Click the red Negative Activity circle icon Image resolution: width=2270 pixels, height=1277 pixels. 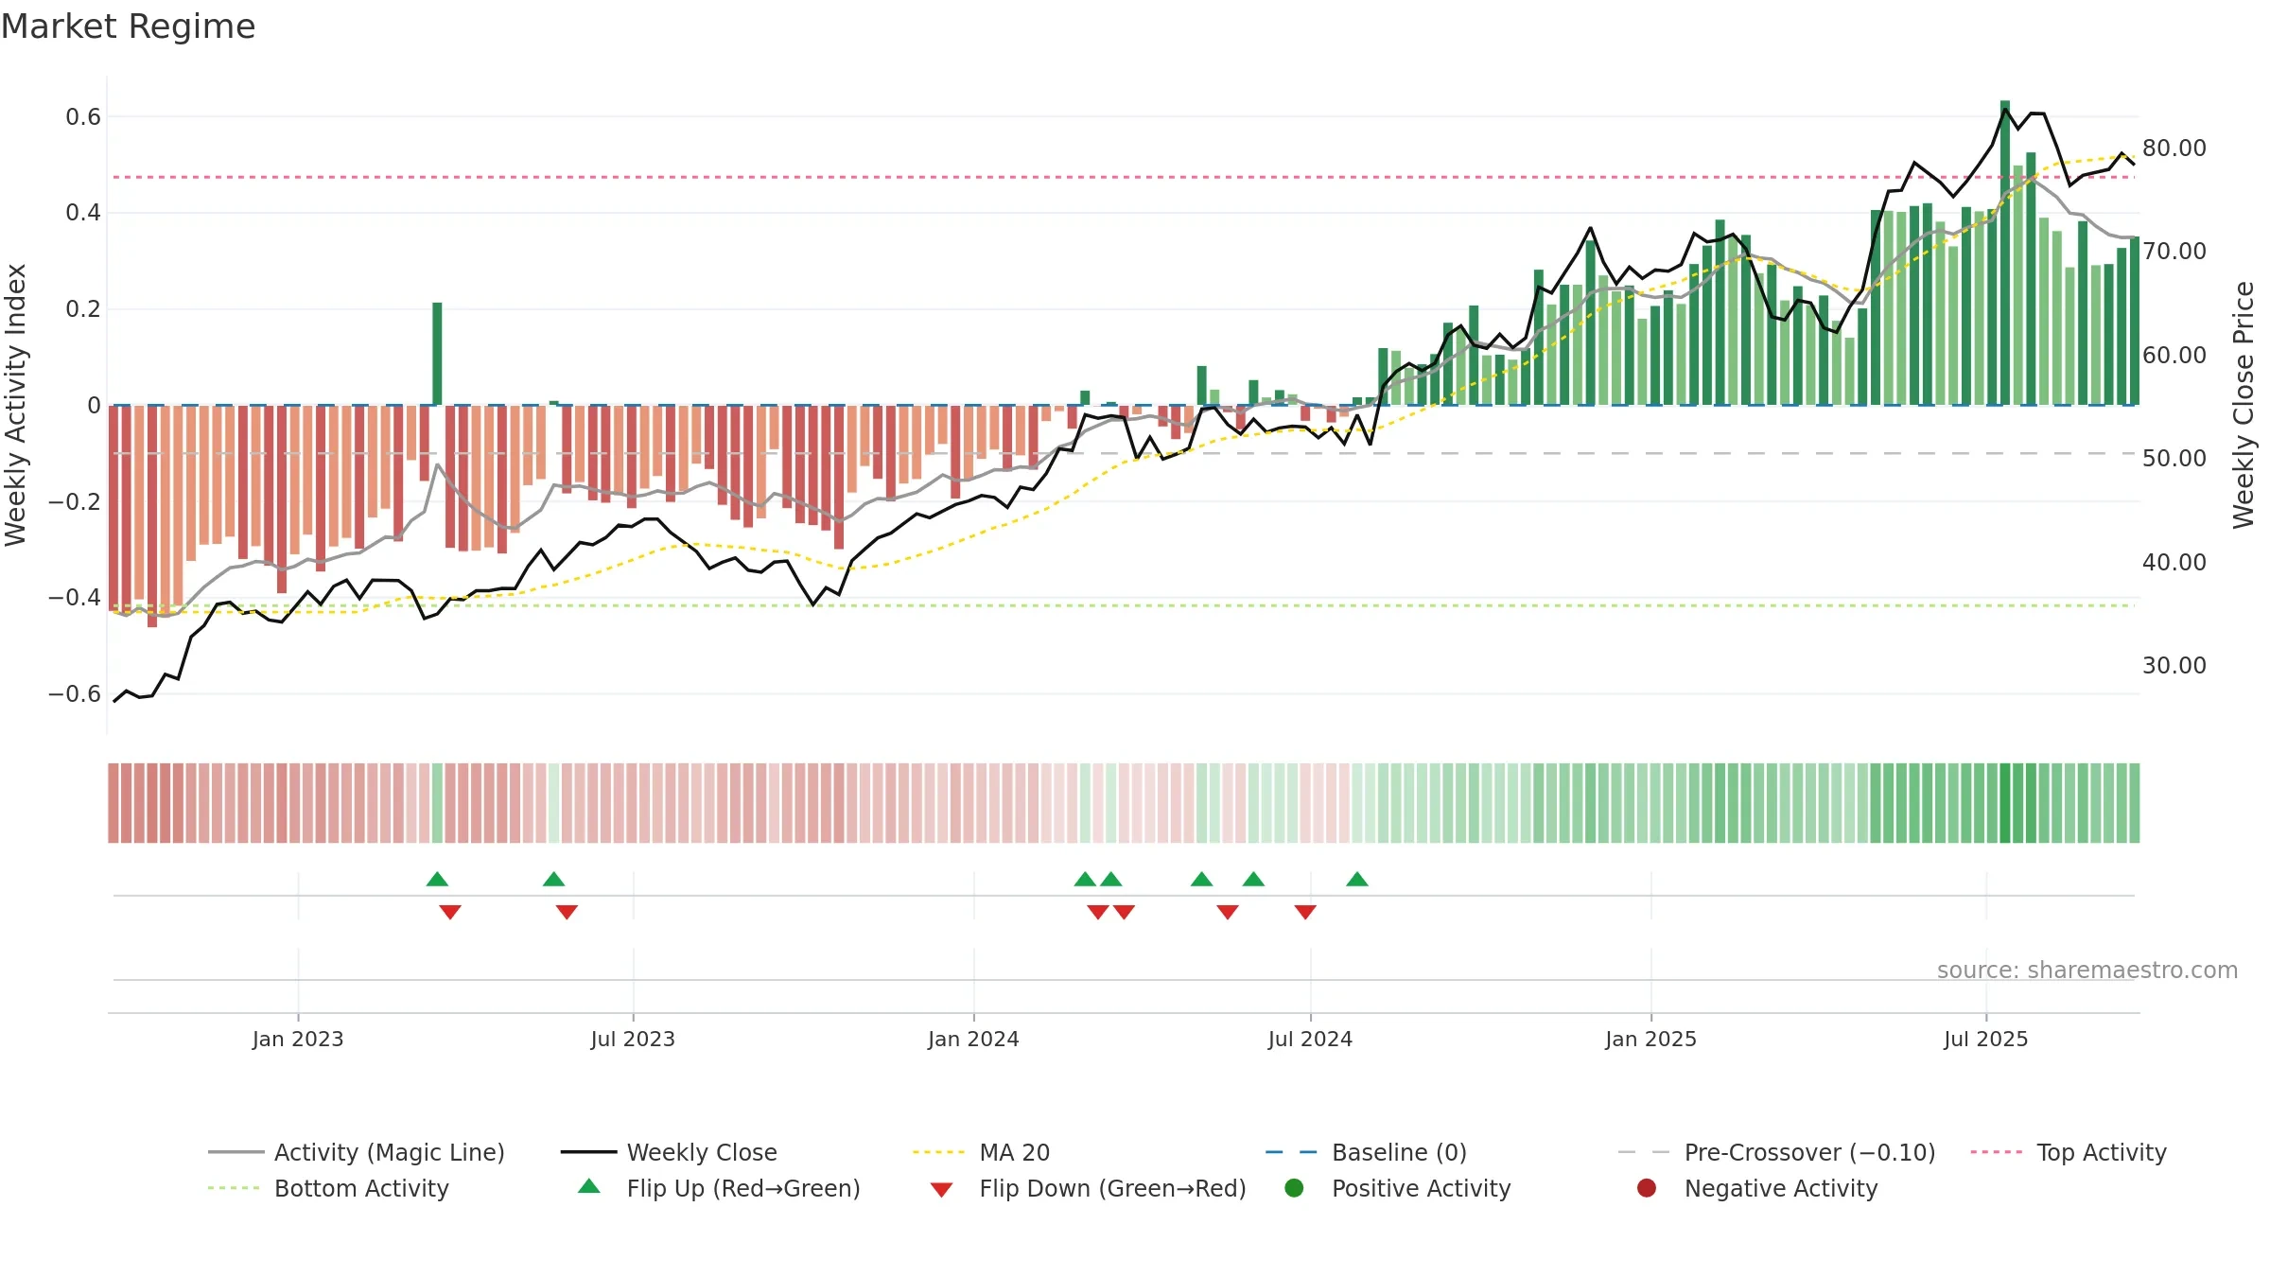(1647, 1188)
